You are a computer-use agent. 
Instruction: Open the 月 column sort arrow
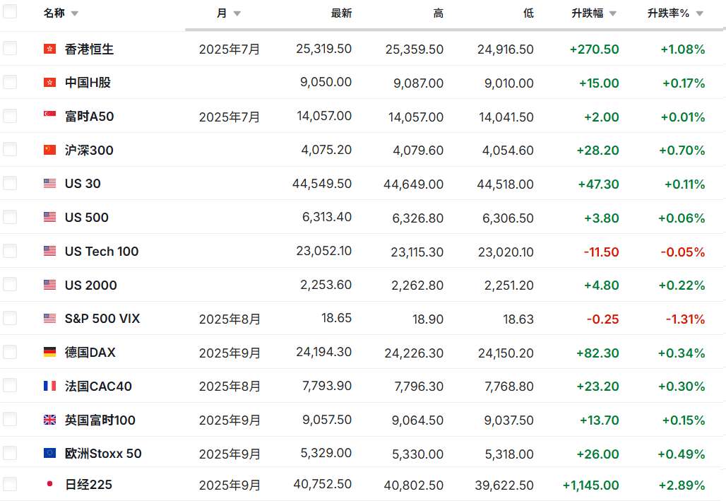(x=237, y=13)
